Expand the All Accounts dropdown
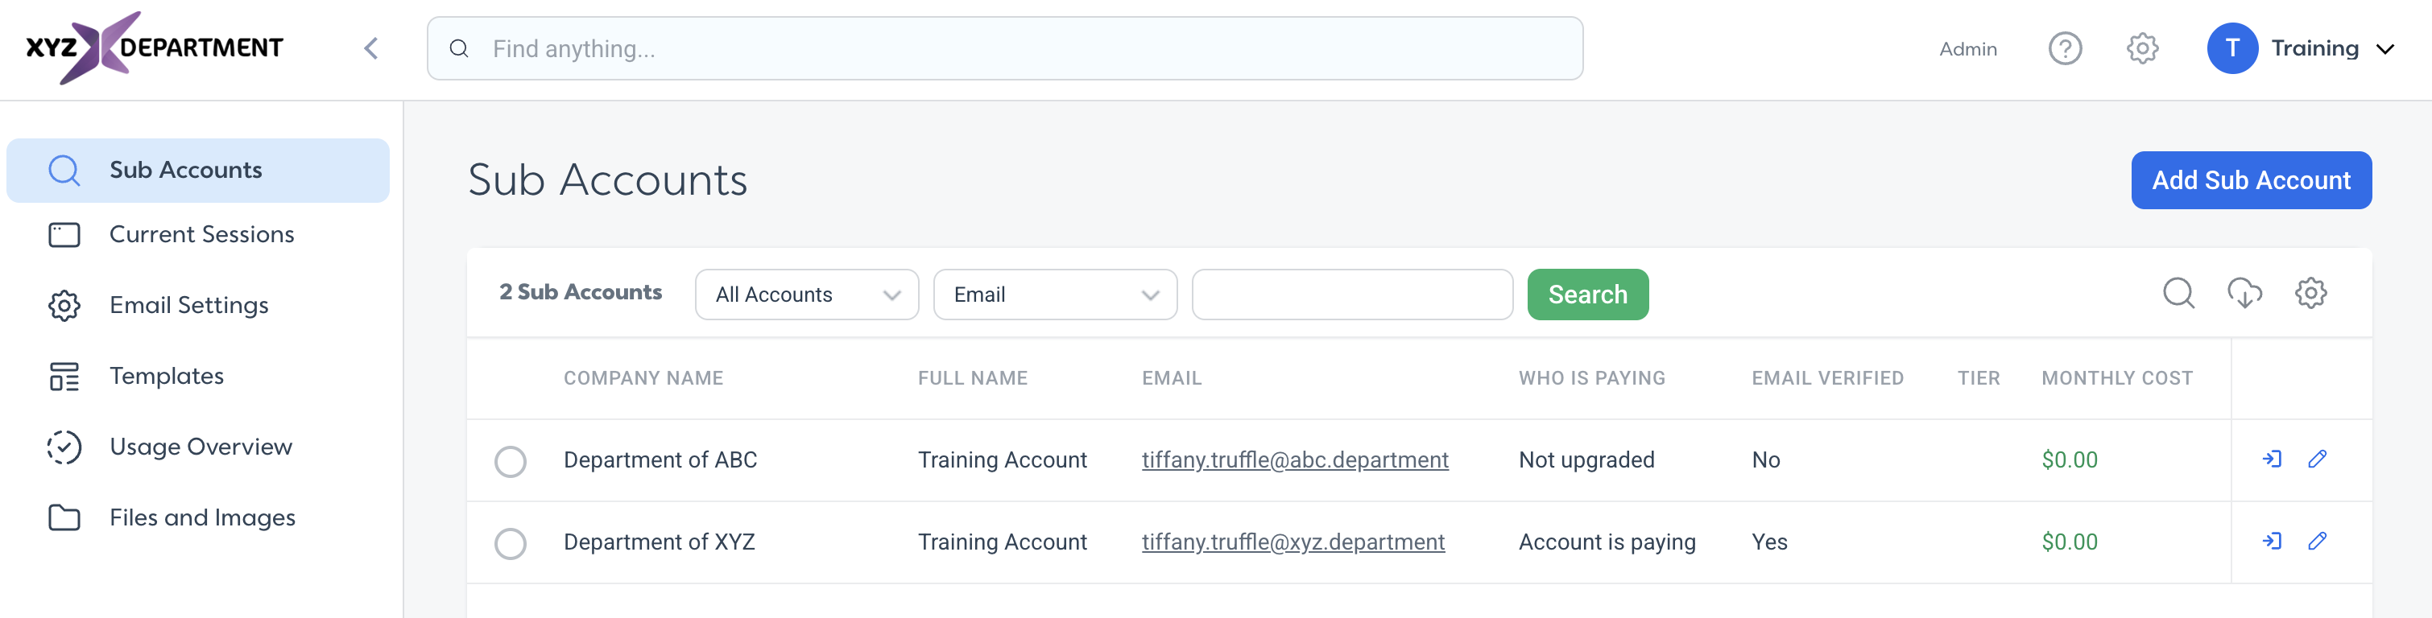The image size is (2432, 618). 806,295
